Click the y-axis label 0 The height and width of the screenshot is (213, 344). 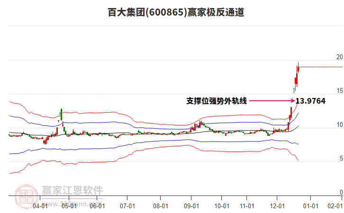(341, 192)
